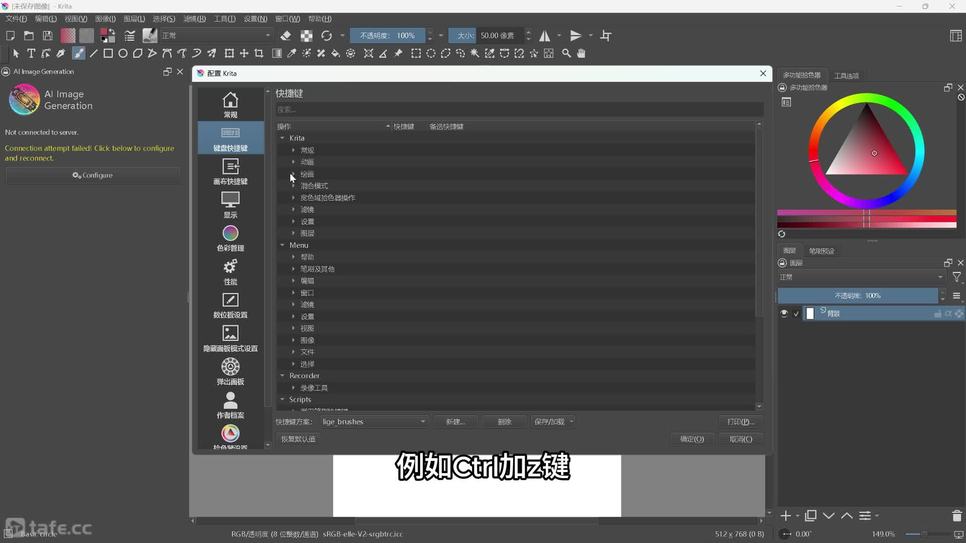
Task: Toggle visibility of the background layer
Action: (x=784, y=313)
